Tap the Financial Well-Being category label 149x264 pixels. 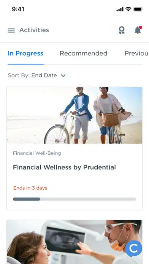click(x=37, y=153)
